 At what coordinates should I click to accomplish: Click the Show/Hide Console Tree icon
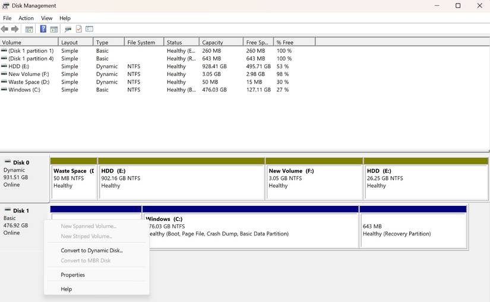(29, 29)
